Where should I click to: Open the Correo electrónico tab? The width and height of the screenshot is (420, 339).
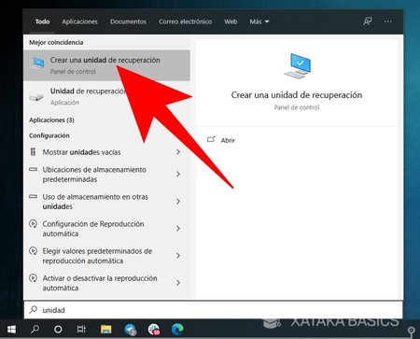point(185,21)
